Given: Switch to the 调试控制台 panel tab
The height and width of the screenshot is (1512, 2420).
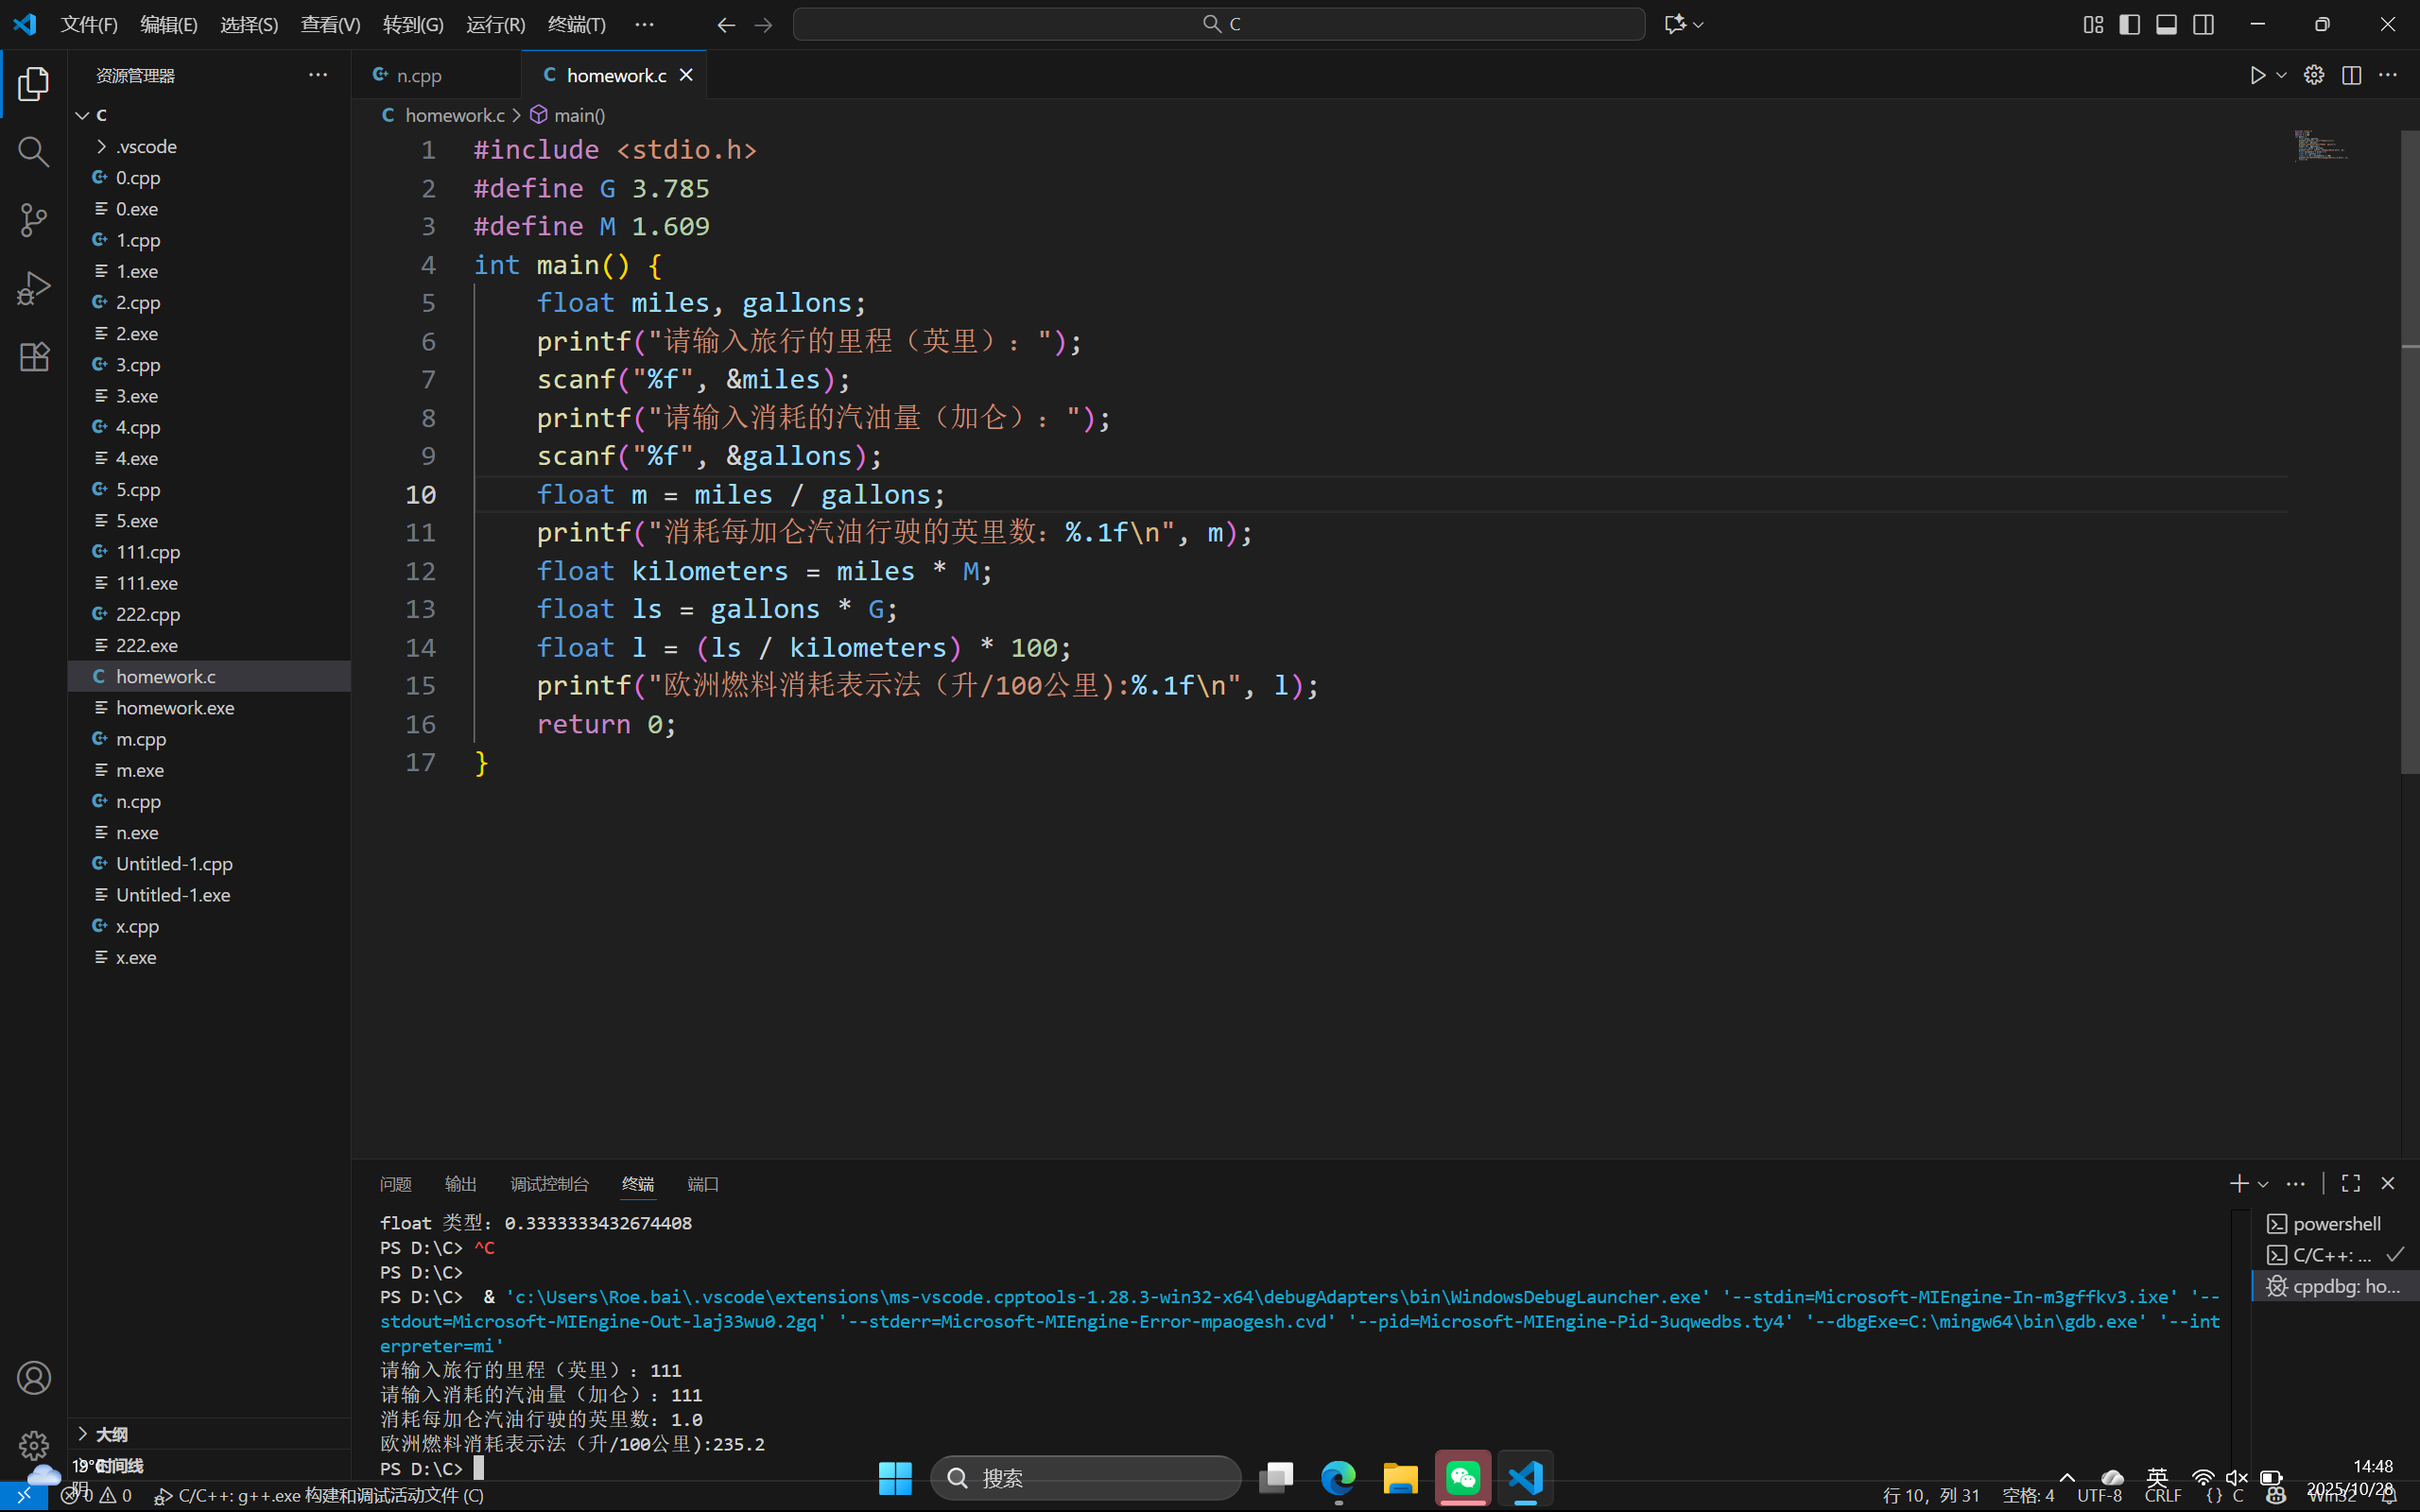Looking at the screenshot, I should point(549,1184).
